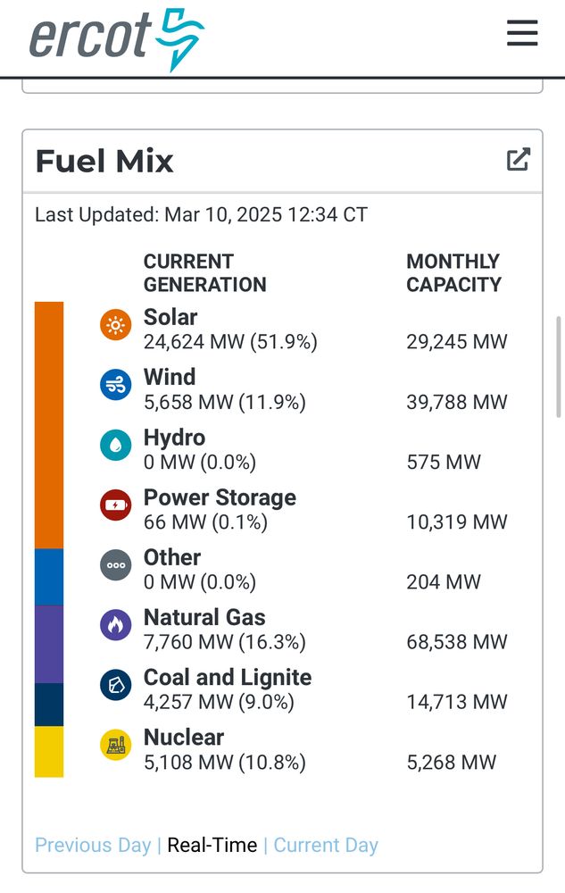Select the Real-Time view
This screenshot has width=565, height=893.
pos(212,845)
